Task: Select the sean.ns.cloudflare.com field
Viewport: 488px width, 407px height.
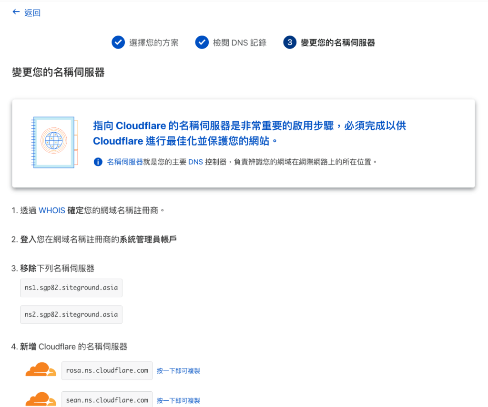Action: point(107,399)
